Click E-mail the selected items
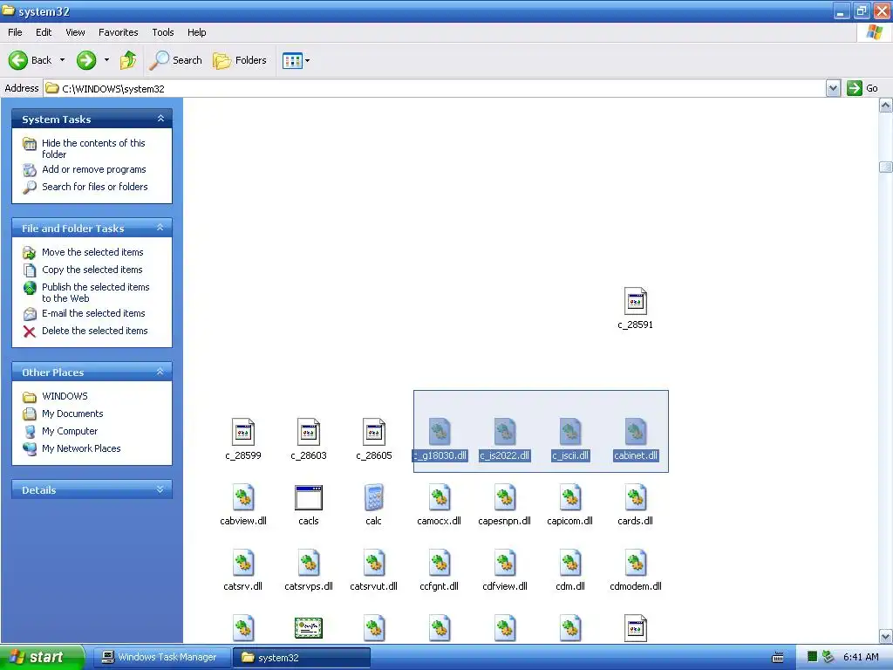This screenshot has width=893, height=670. 93,313
